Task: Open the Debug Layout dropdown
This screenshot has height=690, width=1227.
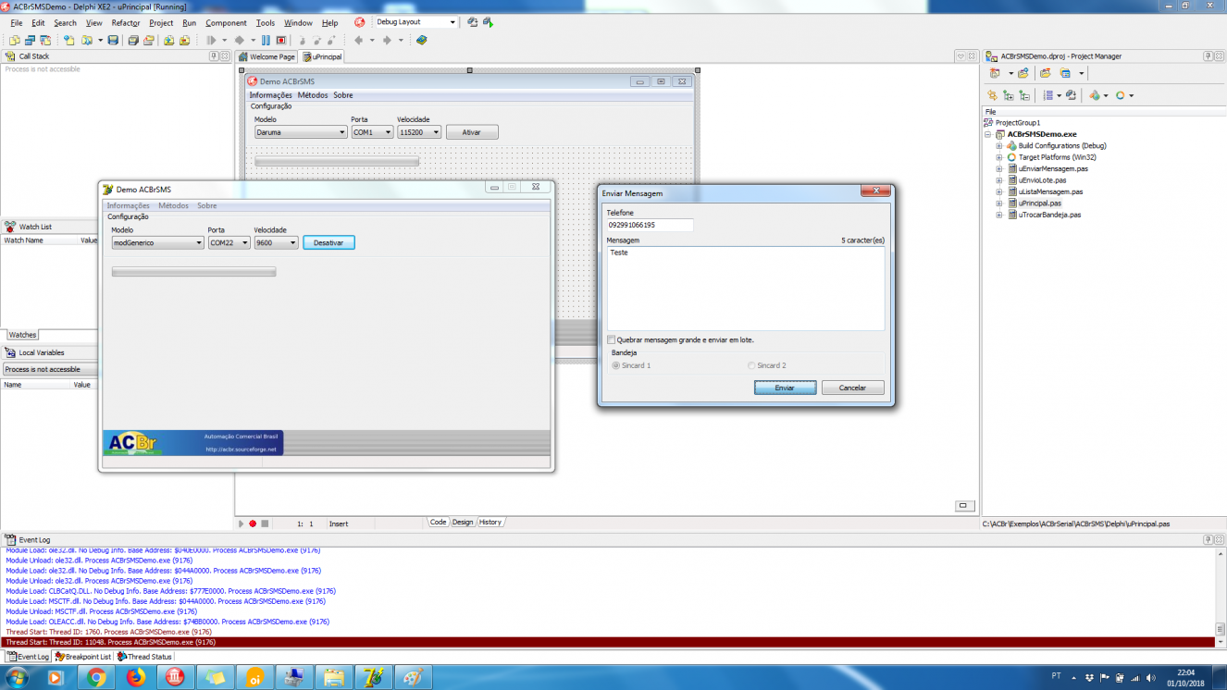Action: tap(452, 22)
